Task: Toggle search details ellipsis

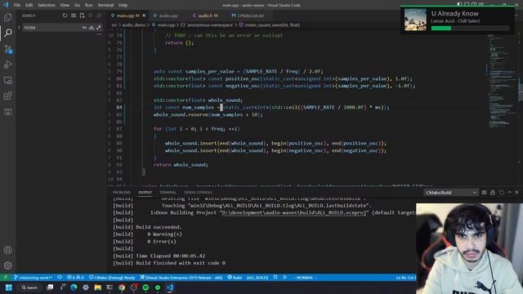Action: [99, 34]
